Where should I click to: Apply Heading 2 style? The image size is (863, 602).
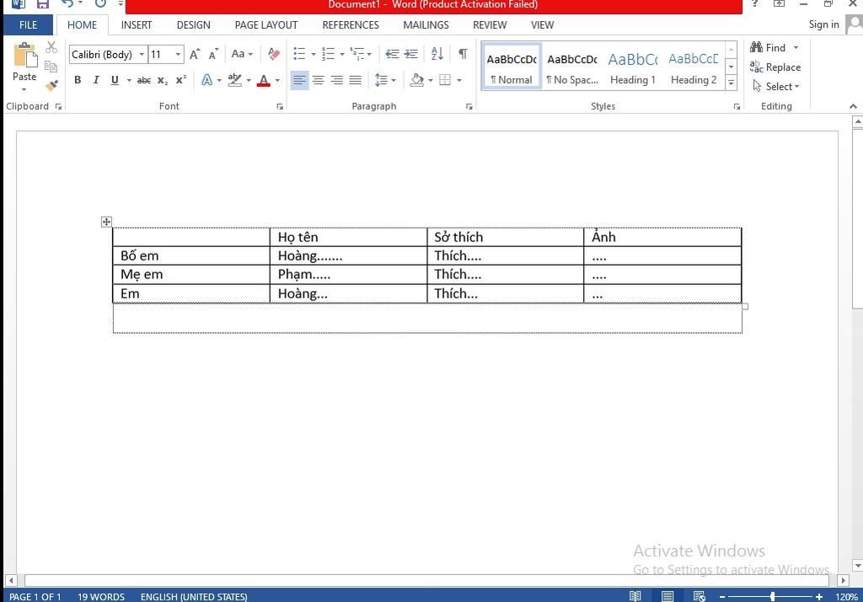pyautogui.click(x=694, y=67)
